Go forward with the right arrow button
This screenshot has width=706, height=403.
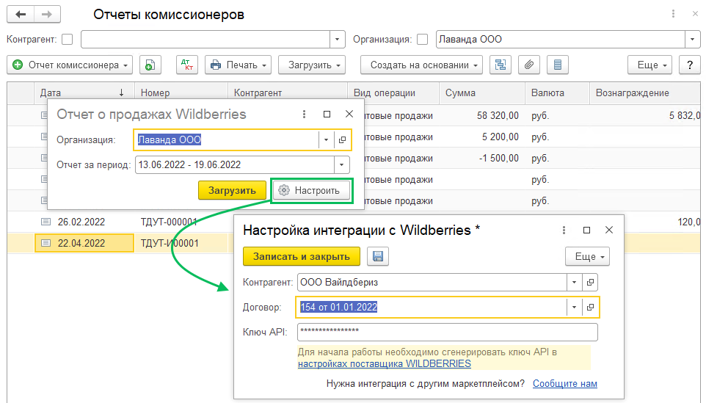[47, 15]
